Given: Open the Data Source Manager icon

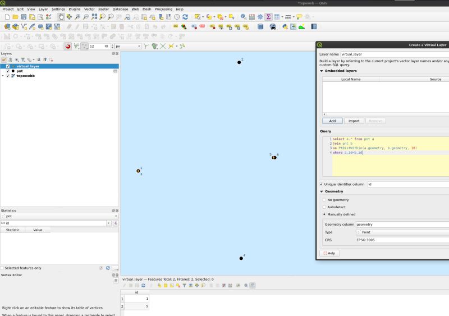Looking at the screenshot, I should point(7,27).
